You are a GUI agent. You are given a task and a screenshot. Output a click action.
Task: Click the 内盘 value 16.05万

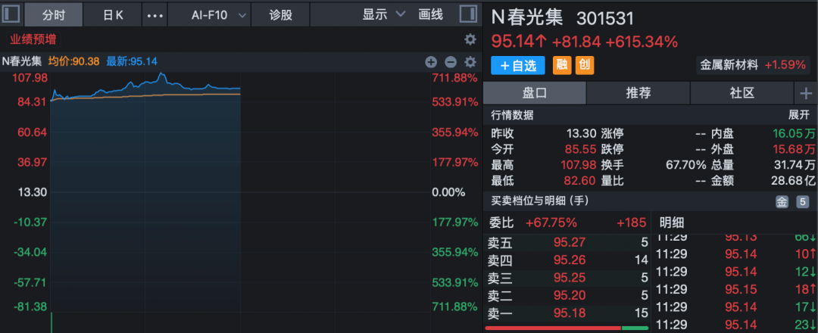pos(794,133)
